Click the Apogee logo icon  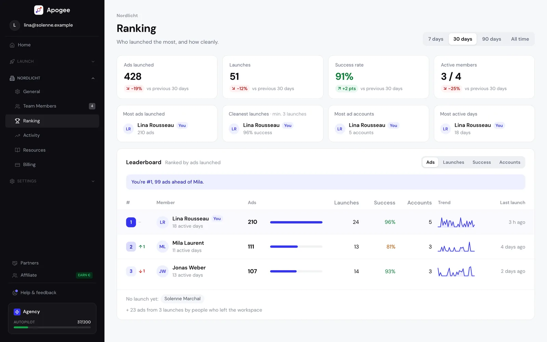tap(39, 10)
